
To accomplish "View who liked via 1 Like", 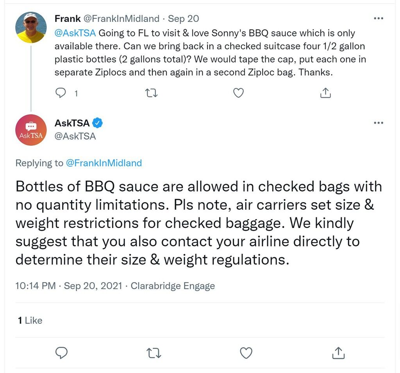I will point(30,320).
